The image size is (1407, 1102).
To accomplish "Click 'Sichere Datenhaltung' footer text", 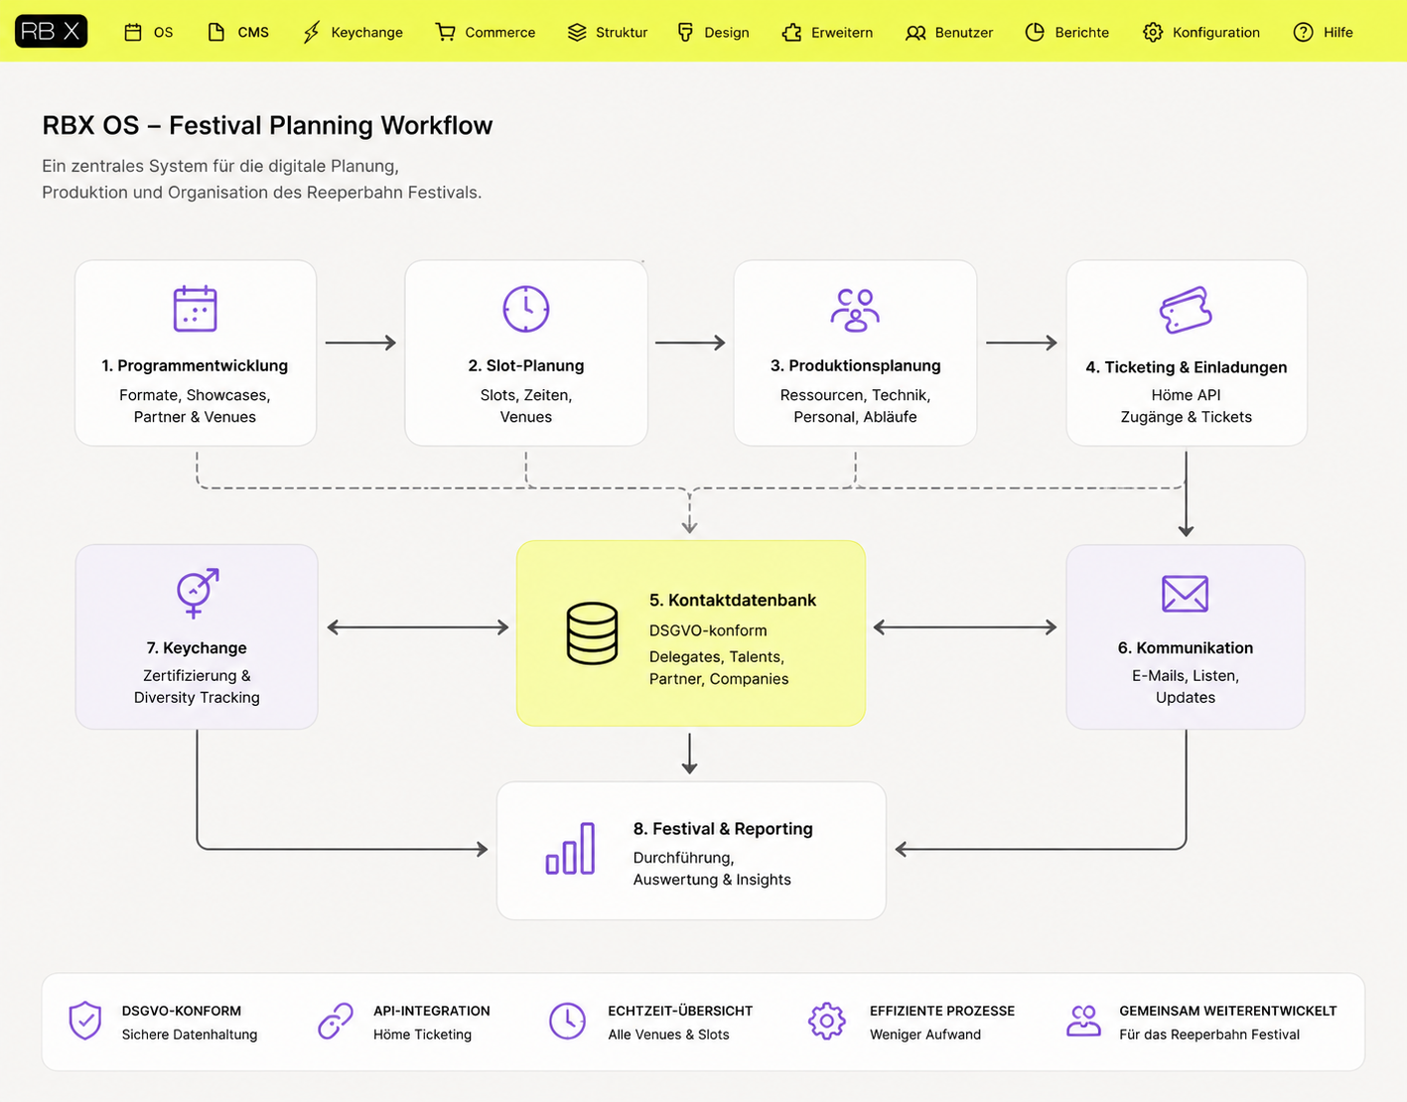I will [x=190, y=1034].
